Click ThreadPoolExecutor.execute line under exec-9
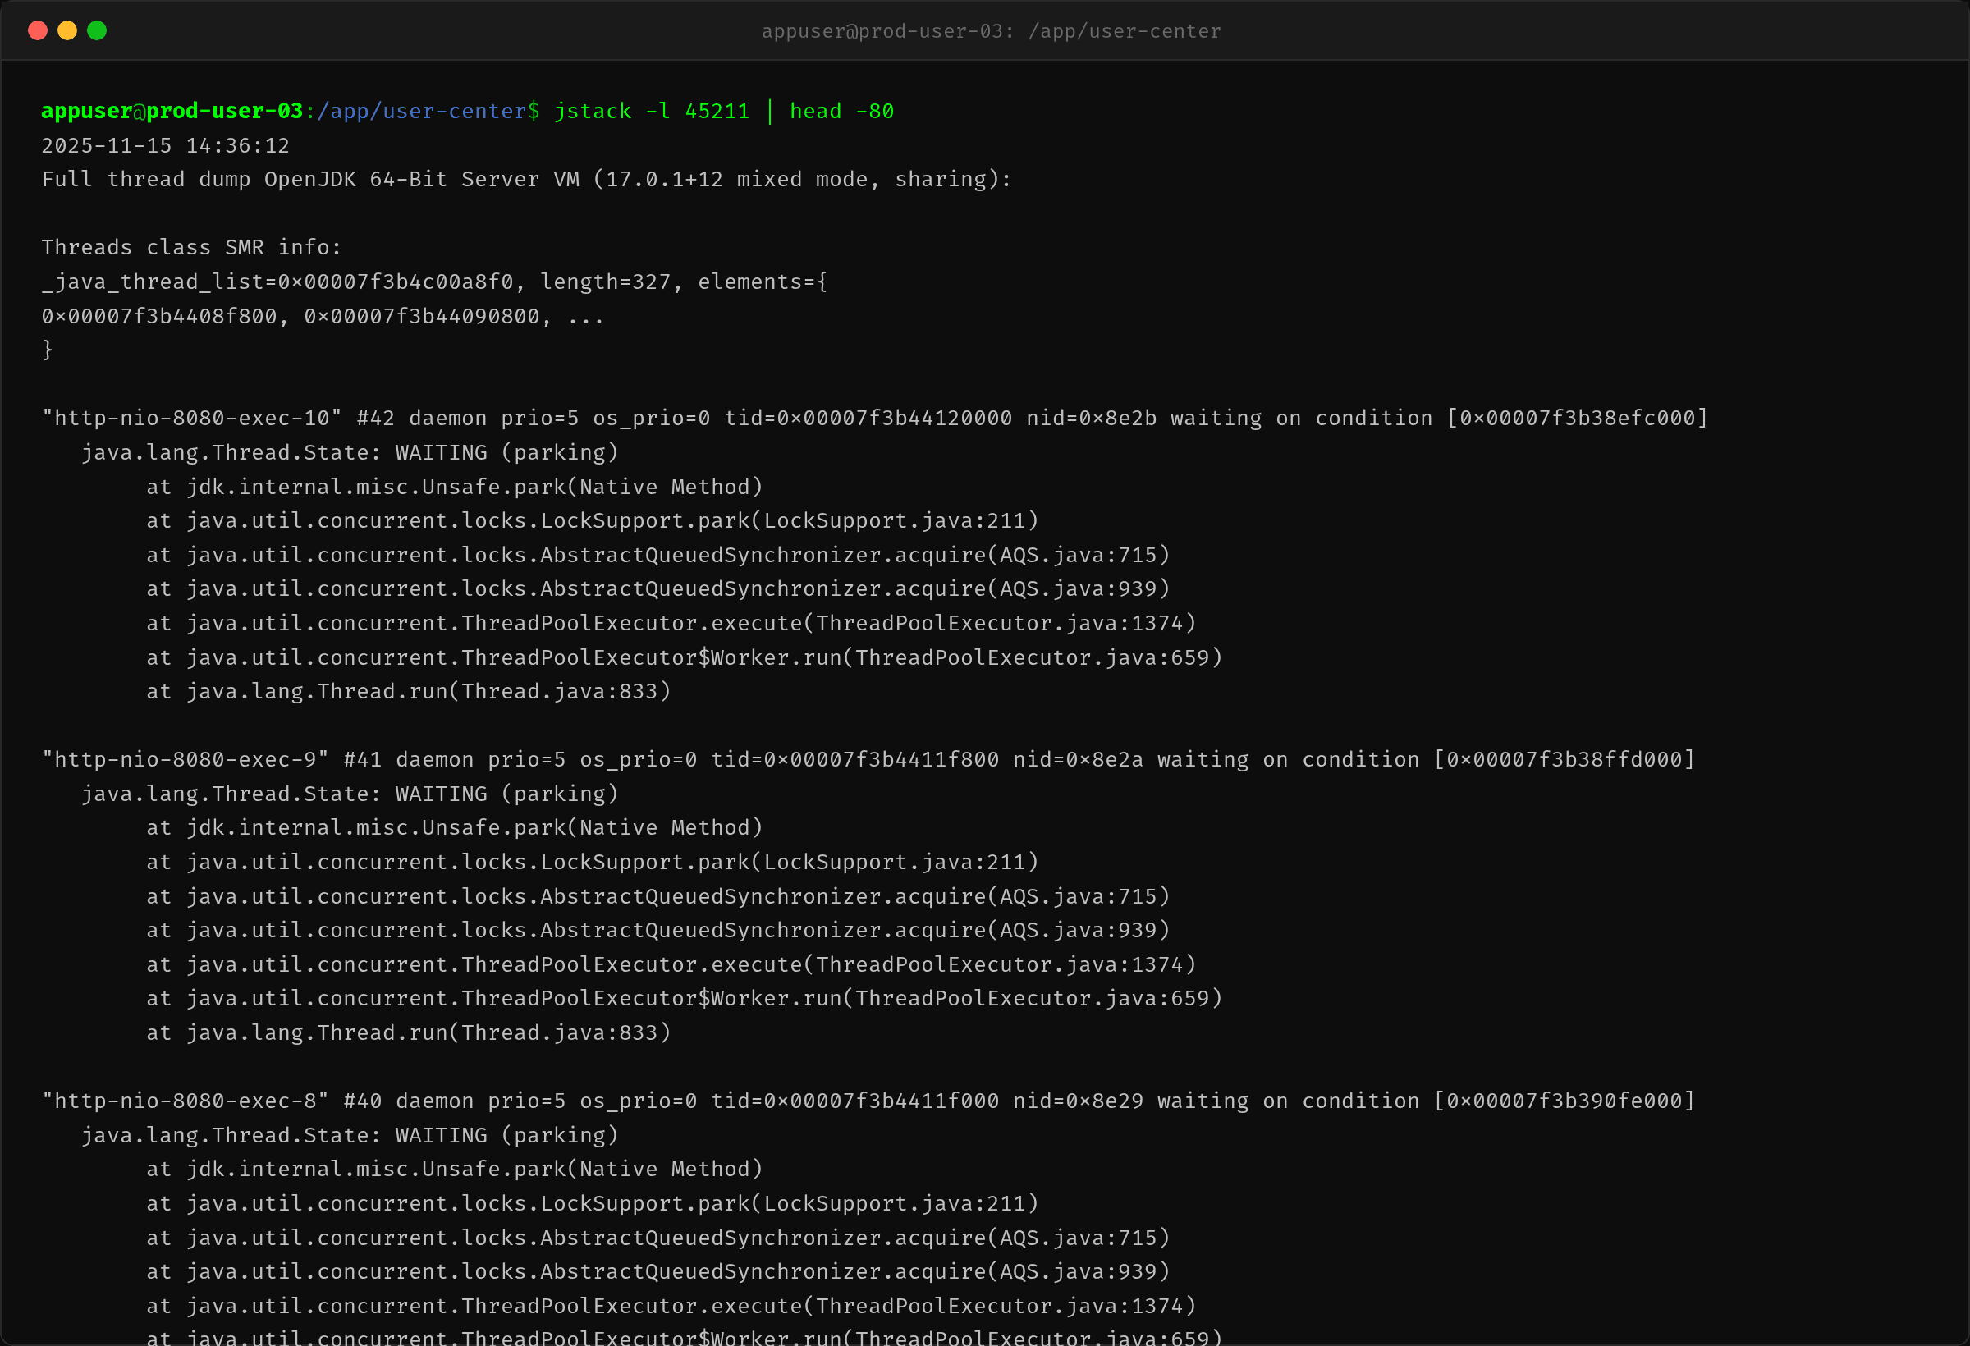The height and width of the screenshot is (1346, 1970). pos(671,964)
